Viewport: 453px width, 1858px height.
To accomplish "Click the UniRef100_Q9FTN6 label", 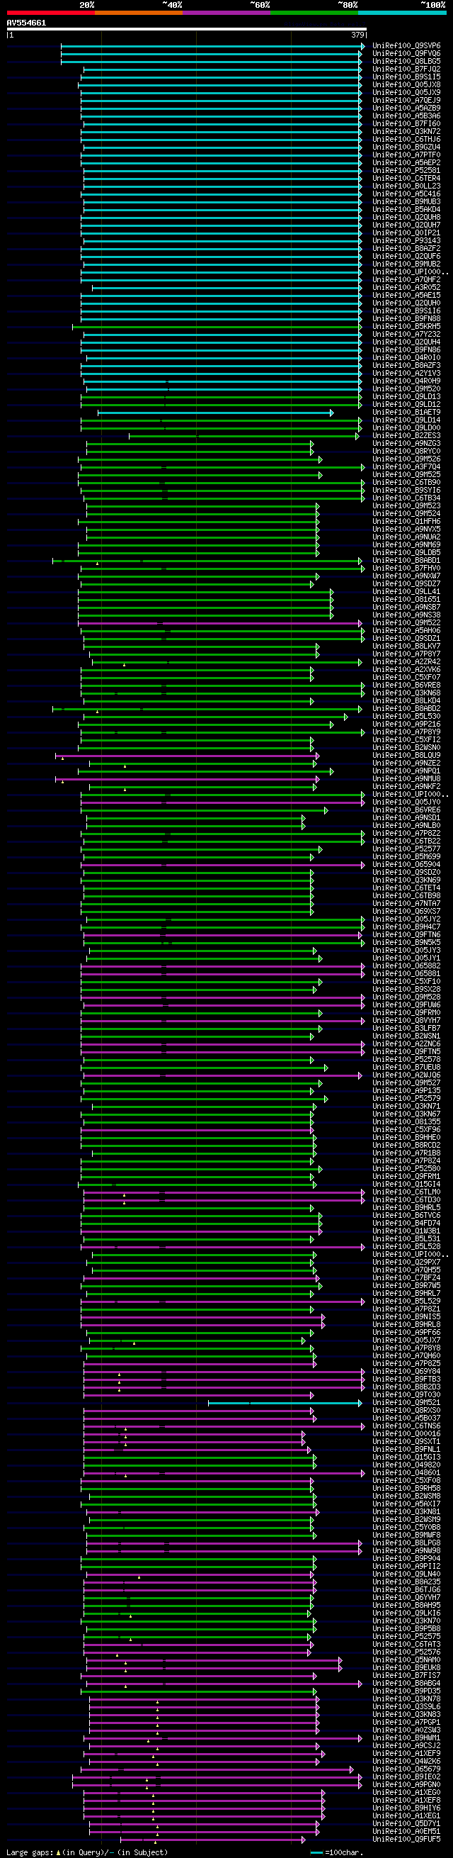I will (x=406, y=936).
